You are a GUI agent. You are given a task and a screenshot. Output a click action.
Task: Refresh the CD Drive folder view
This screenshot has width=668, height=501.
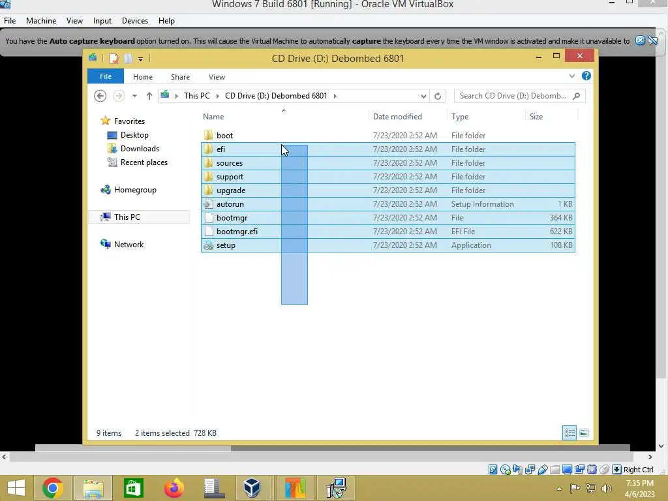pyautogui.click(x=438, y=96)
